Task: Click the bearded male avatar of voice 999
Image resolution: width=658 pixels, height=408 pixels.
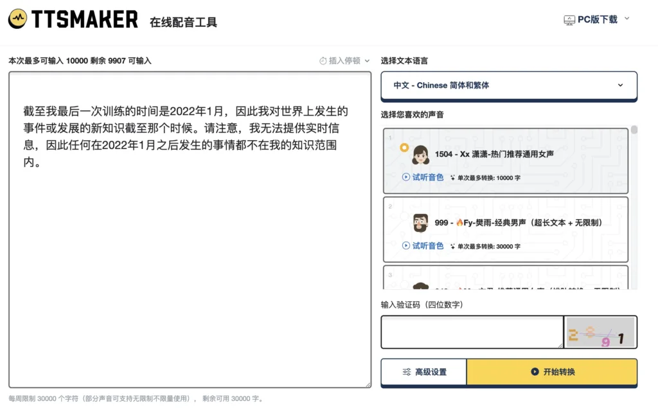Action: [421, 223]
